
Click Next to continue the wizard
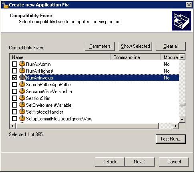point(140,162)
